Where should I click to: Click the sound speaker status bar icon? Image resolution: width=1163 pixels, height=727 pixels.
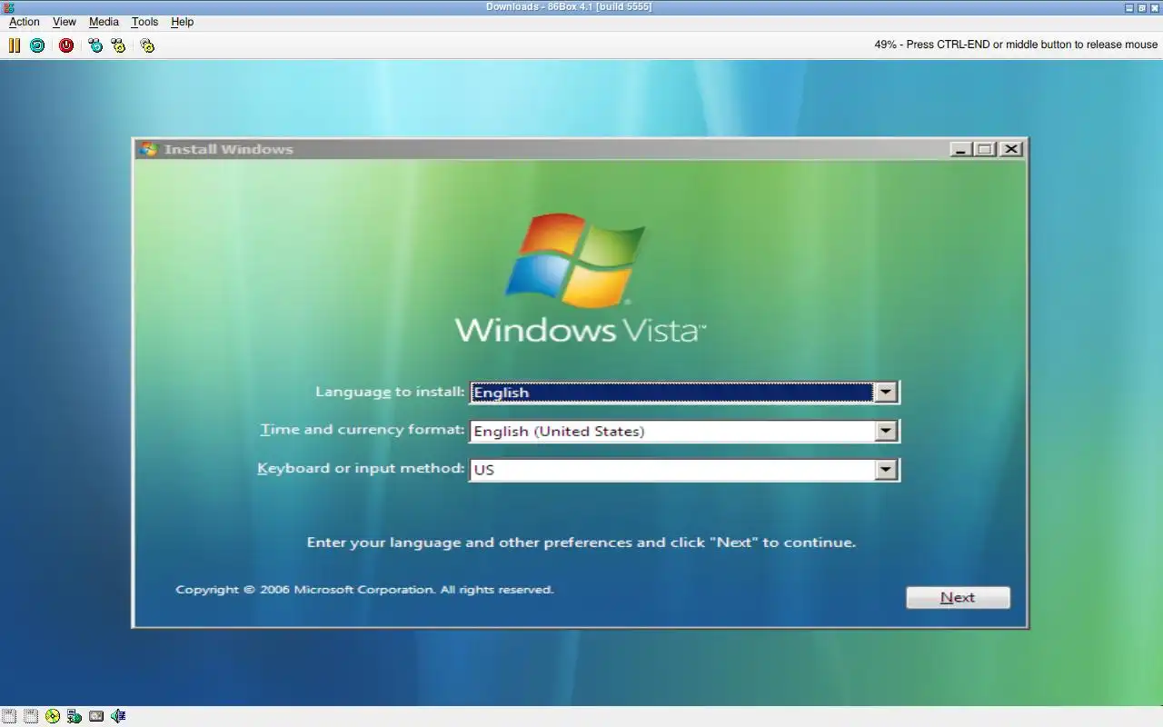pos(118,716)
